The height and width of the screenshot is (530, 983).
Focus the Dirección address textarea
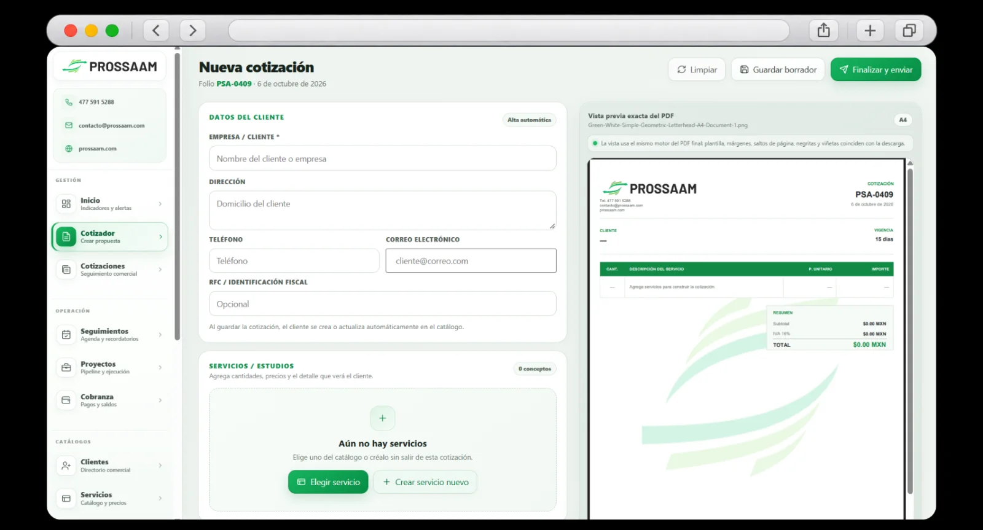[x=382, y=210]
